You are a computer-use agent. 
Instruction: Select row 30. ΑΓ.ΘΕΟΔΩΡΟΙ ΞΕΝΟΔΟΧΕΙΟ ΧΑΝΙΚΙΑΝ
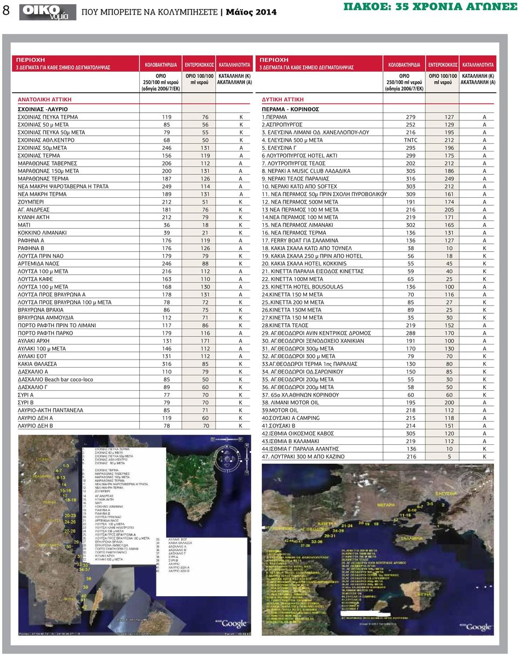pyautogui.click(x=377, y=341)
